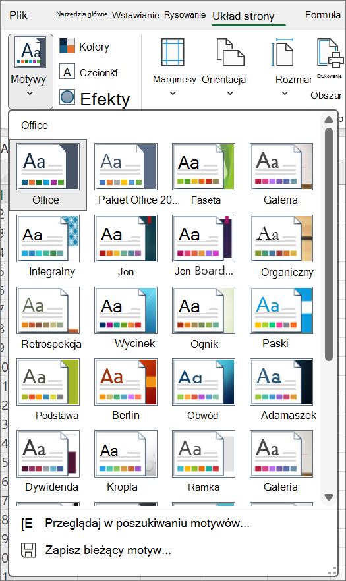The width and height of the screenshot is (346, 581).
Task: Open the Marginesy margins dropdown
Action: click(x=174, y=67)
